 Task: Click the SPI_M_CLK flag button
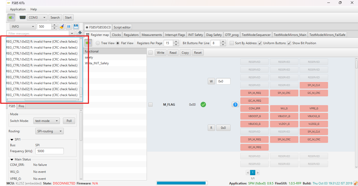pos(314,85)
